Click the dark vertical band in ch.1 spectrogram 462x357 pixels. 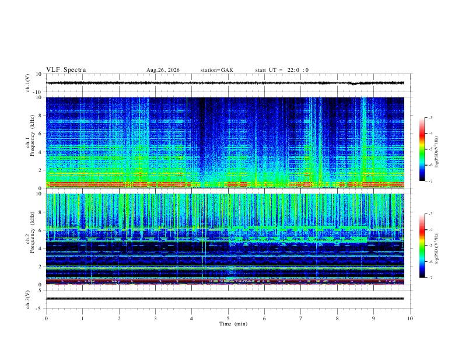[x=202, y=135]
